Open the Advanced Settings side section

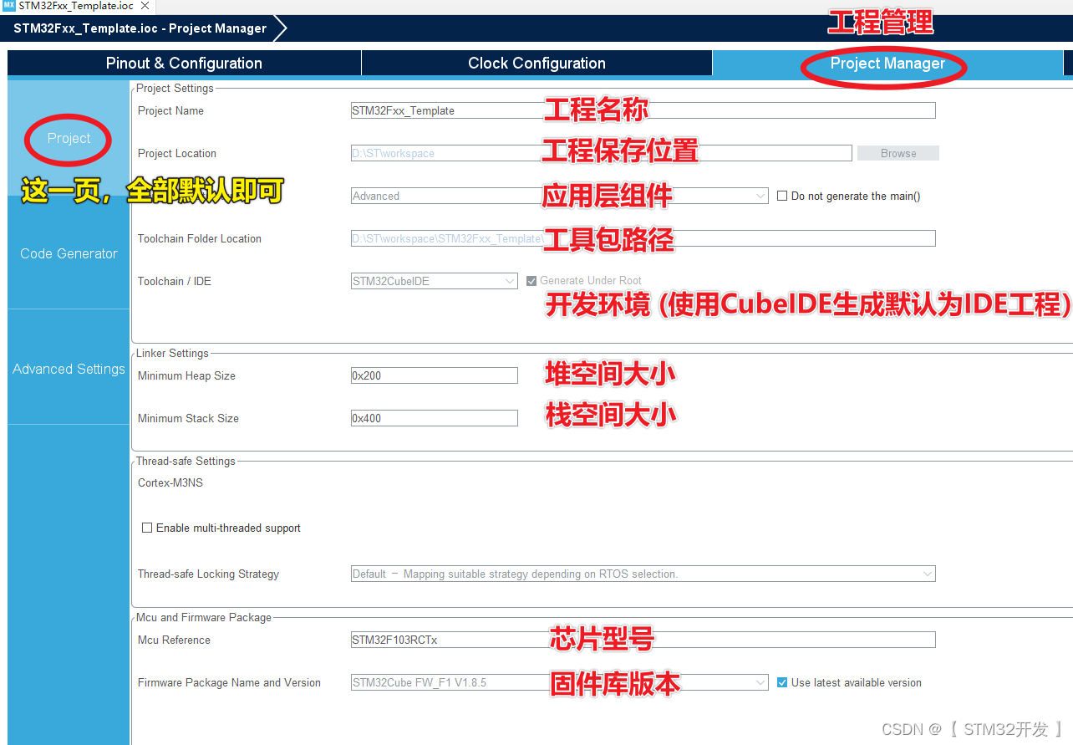69,369
